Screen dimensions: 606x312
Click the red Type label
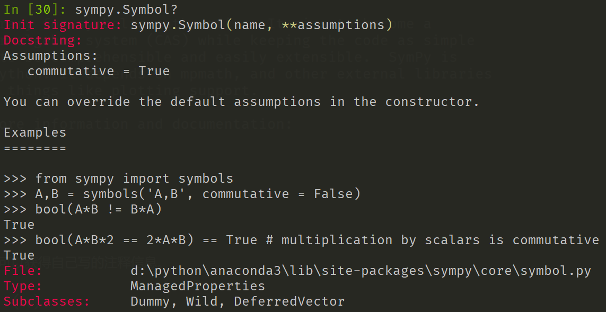point(23,287)
